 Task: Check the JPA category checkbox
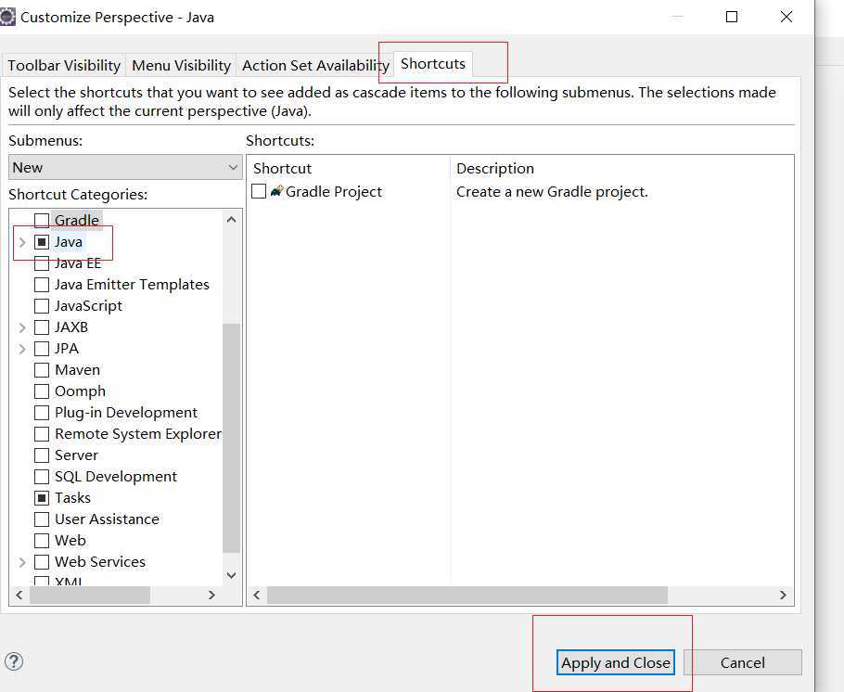(42, 349)
